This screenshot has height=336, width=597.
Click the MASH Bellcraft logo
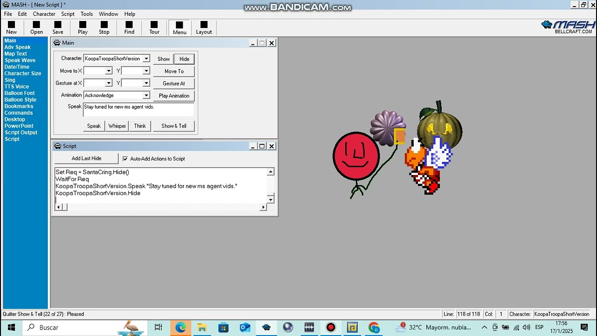tap(569, 27)
